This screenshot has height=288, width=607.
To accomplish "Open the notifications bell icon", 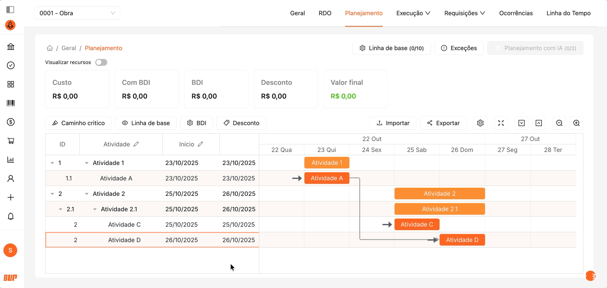I will click(x=11, y=216).
